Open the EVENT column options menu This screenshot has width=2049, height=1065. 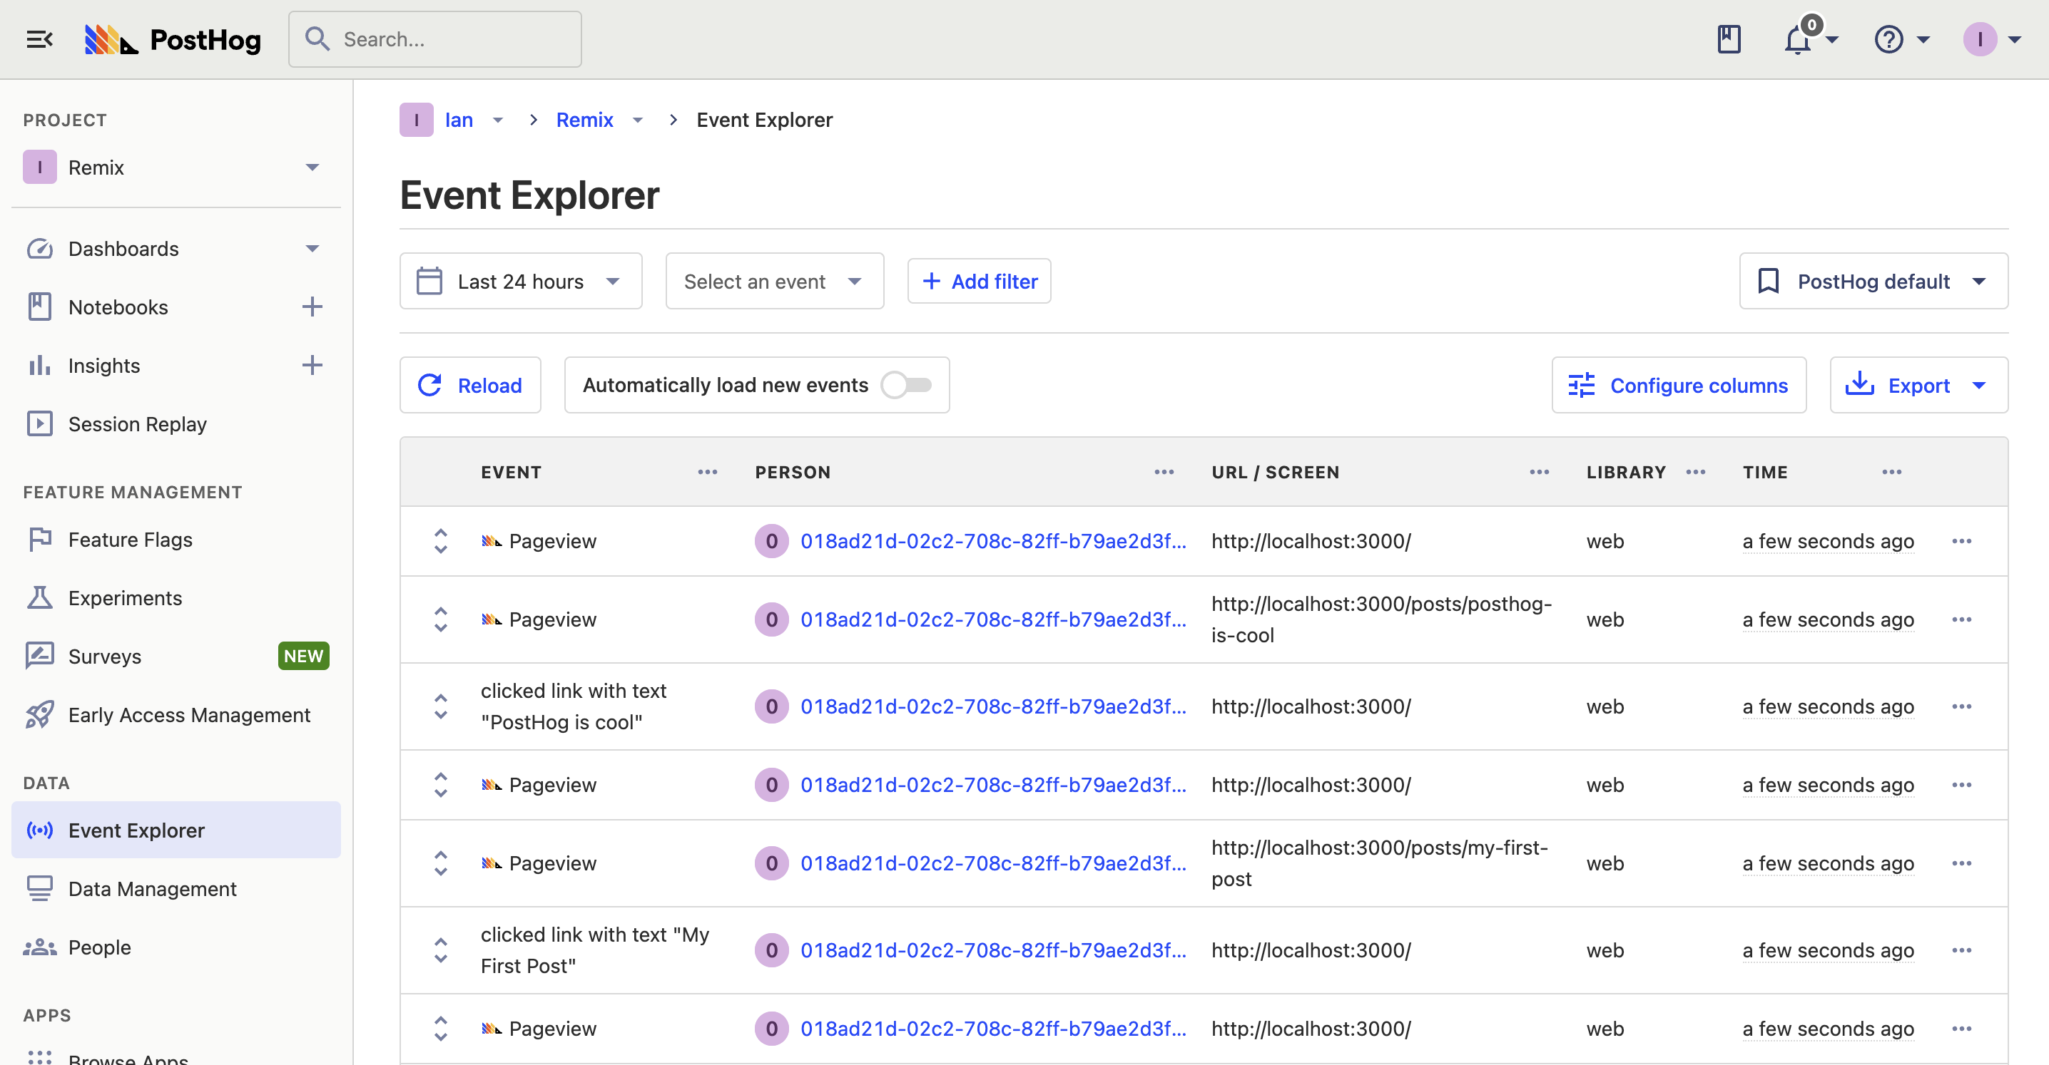[707, 472]
